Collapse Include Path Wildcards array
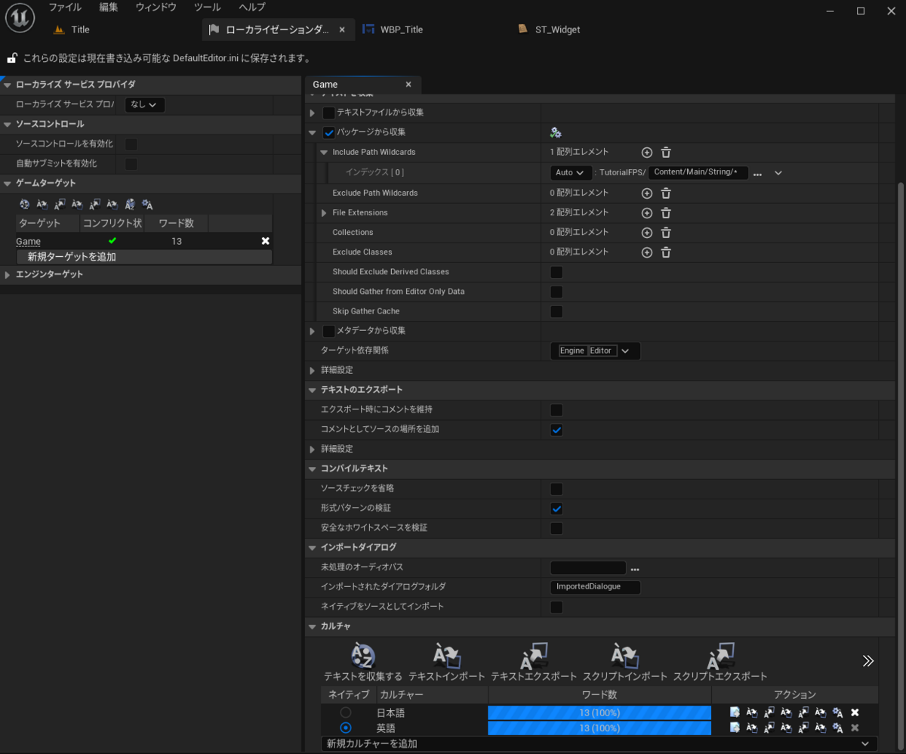The height and width of the screenshot is (754, 906). pyautogui.click(x=324, y=153)
